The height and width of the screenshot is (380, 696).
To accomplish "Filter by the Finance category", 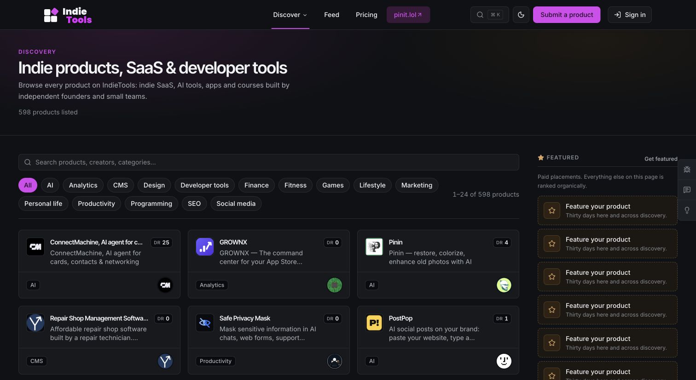I will 256,185.
